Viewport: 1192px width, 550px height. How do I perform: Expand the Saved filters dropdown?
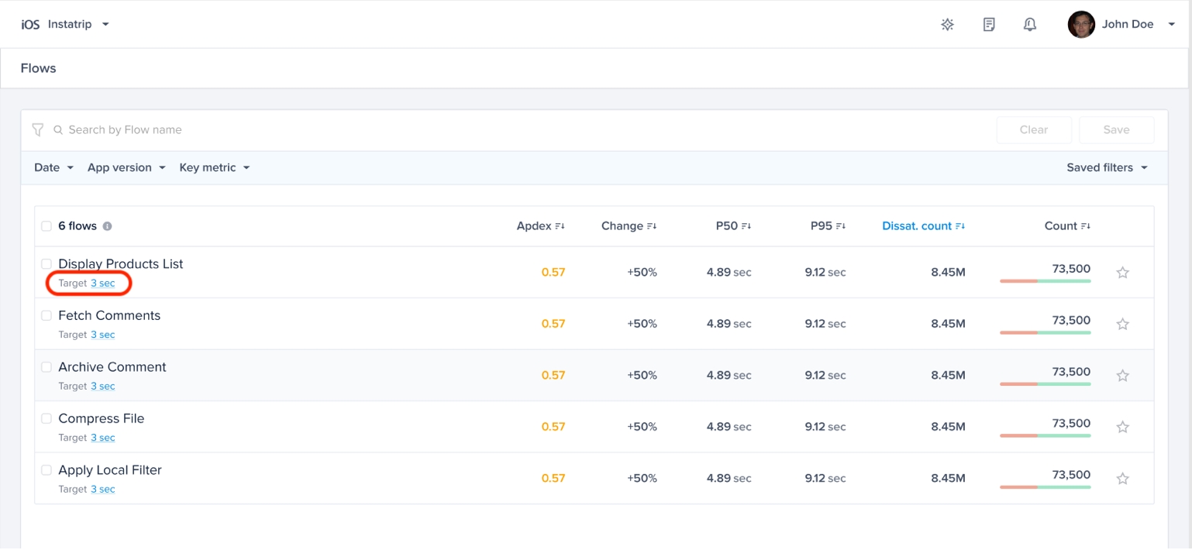click(1106, 168)
